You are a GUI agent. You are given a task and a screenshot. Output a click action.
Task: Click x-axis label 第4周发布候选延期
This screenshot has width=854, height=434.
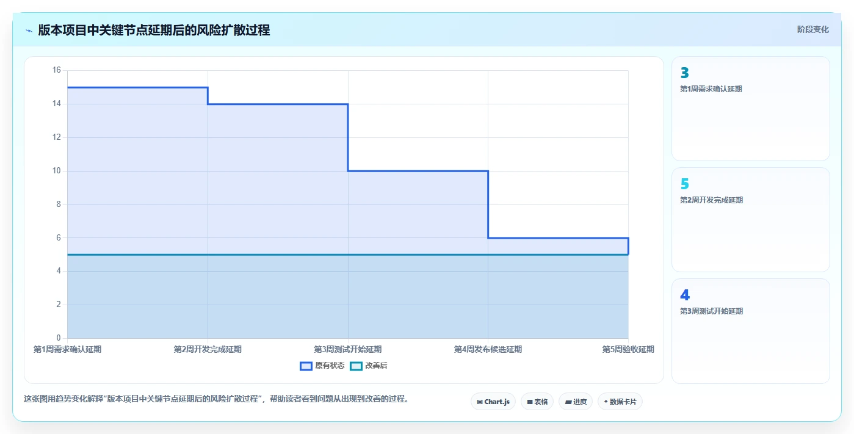pos(488,350)
